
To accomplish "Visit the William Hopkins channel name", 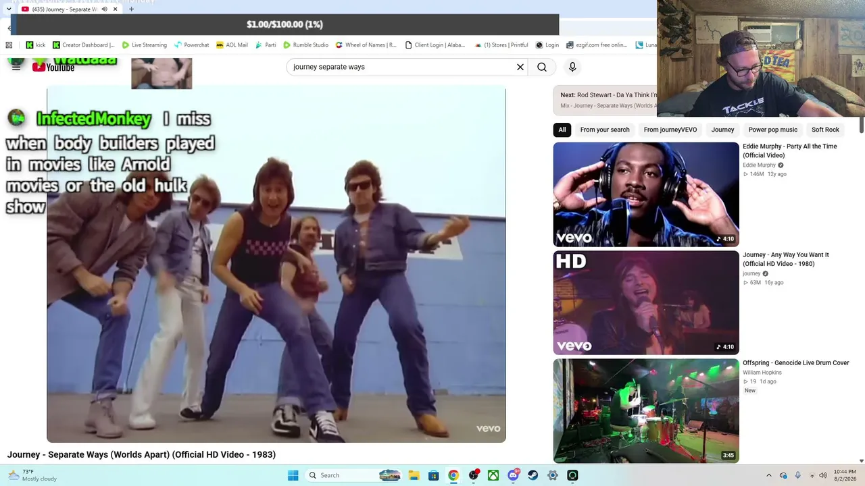I will click(762, 373).
